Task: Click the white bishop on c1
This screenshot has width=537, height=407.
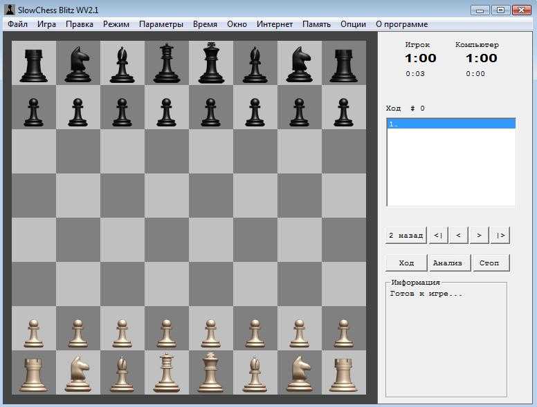Action: point(122,374)
